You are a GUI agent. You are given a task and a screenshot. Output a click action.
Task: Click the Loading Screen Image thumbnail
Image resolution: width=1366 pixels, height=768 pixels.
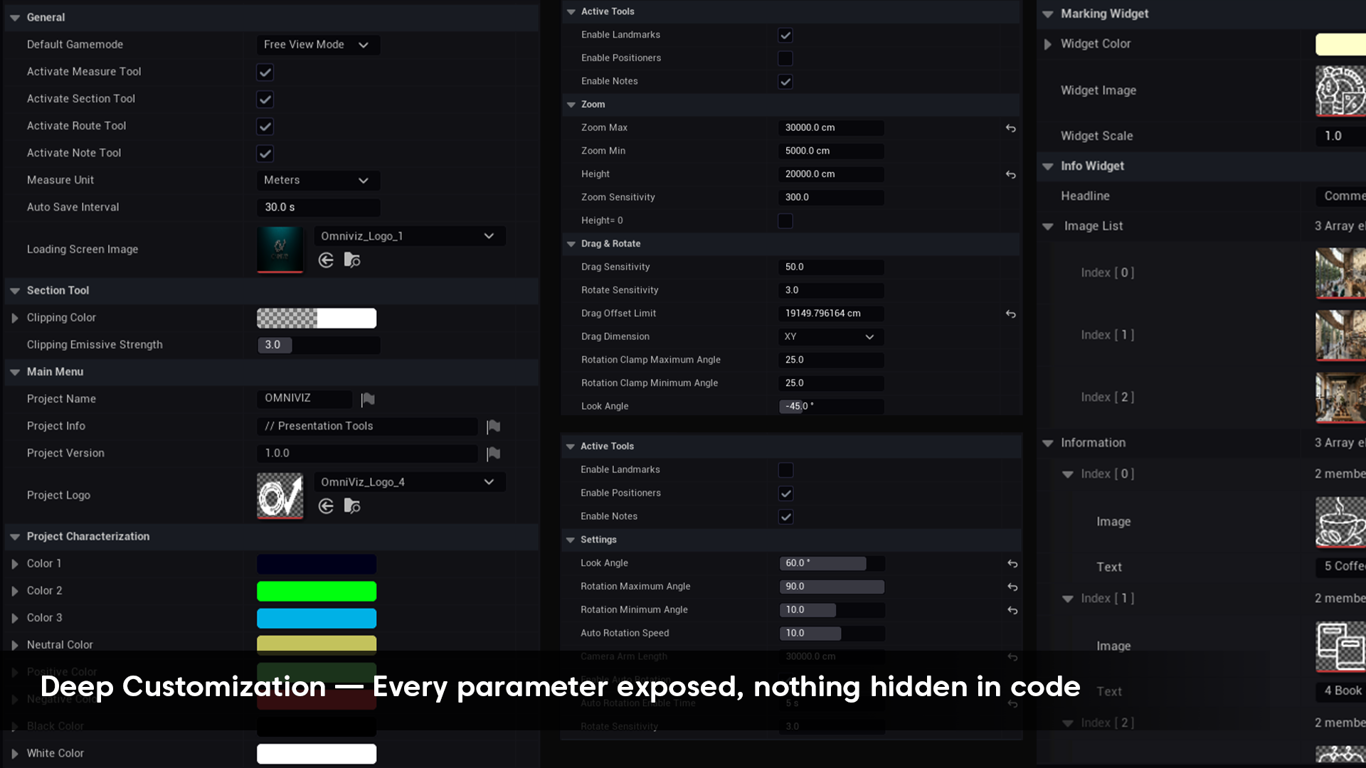click(x=280, y=250)
